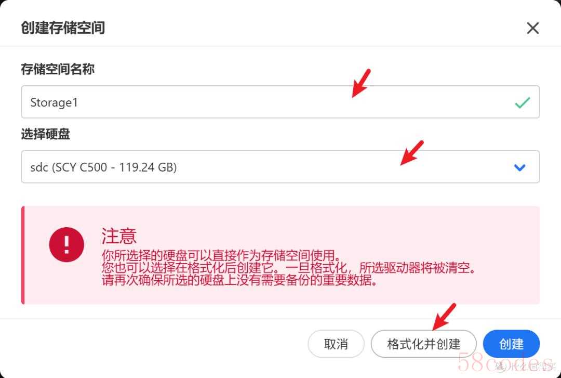
Task: Choose 格式化并创建 to format and create
Action: coord(424,344)
